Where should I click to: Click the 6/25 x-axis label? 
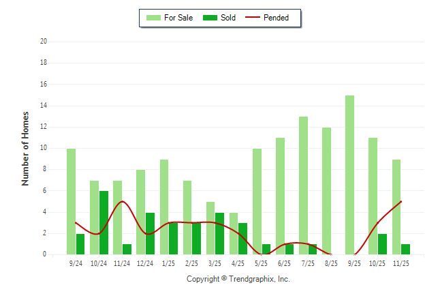pos(285,263)
